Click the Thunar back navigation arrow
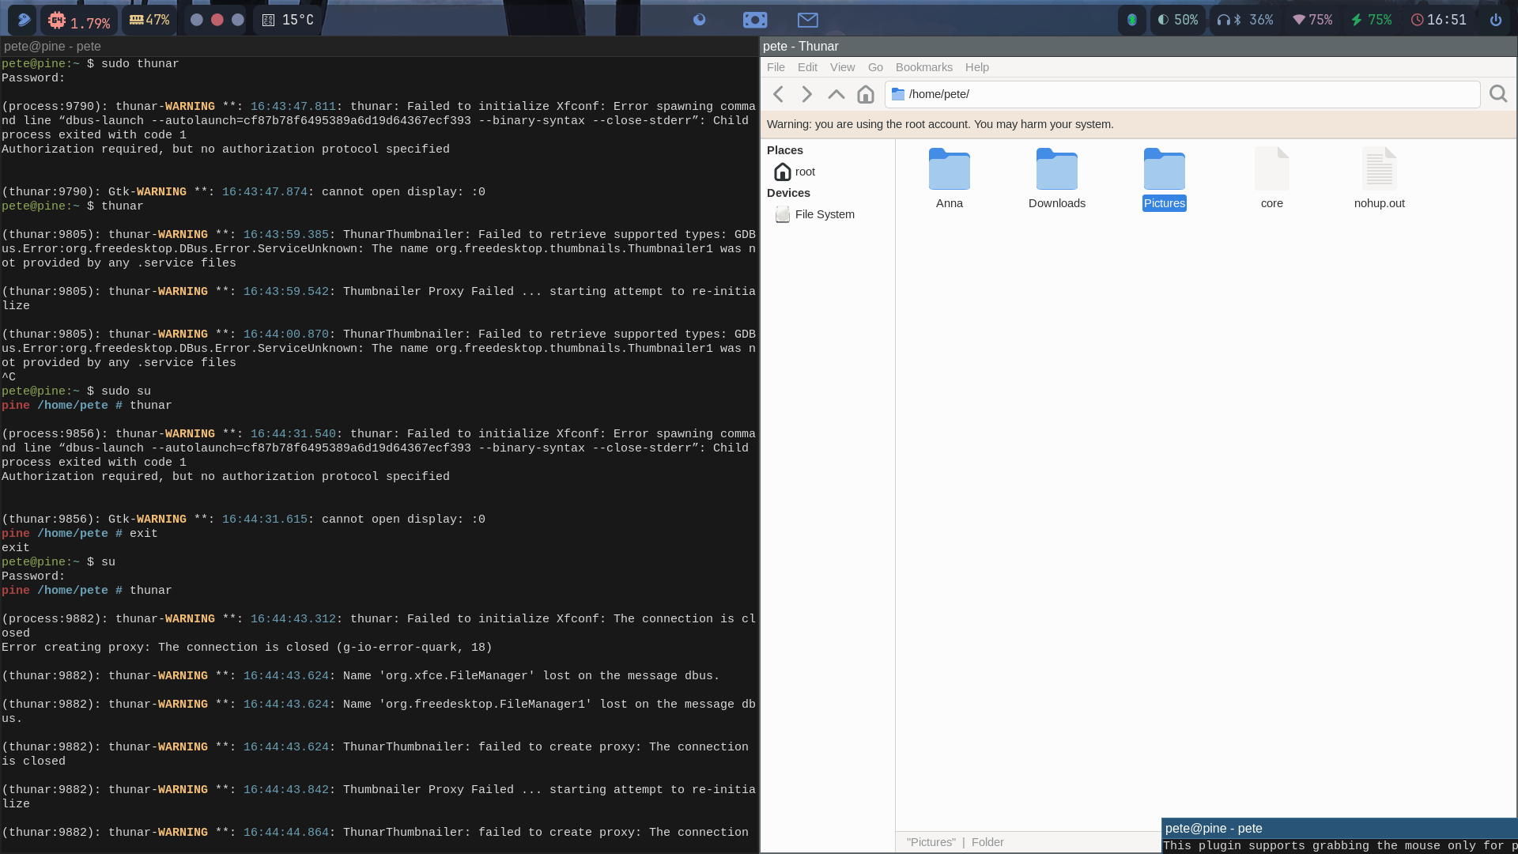This screenshot has height=854, width=1518. (x=779, y=95)
